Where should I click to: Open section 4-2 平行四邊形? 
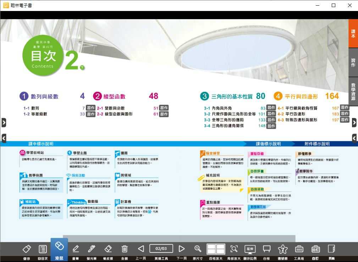[x=291, y=114]
